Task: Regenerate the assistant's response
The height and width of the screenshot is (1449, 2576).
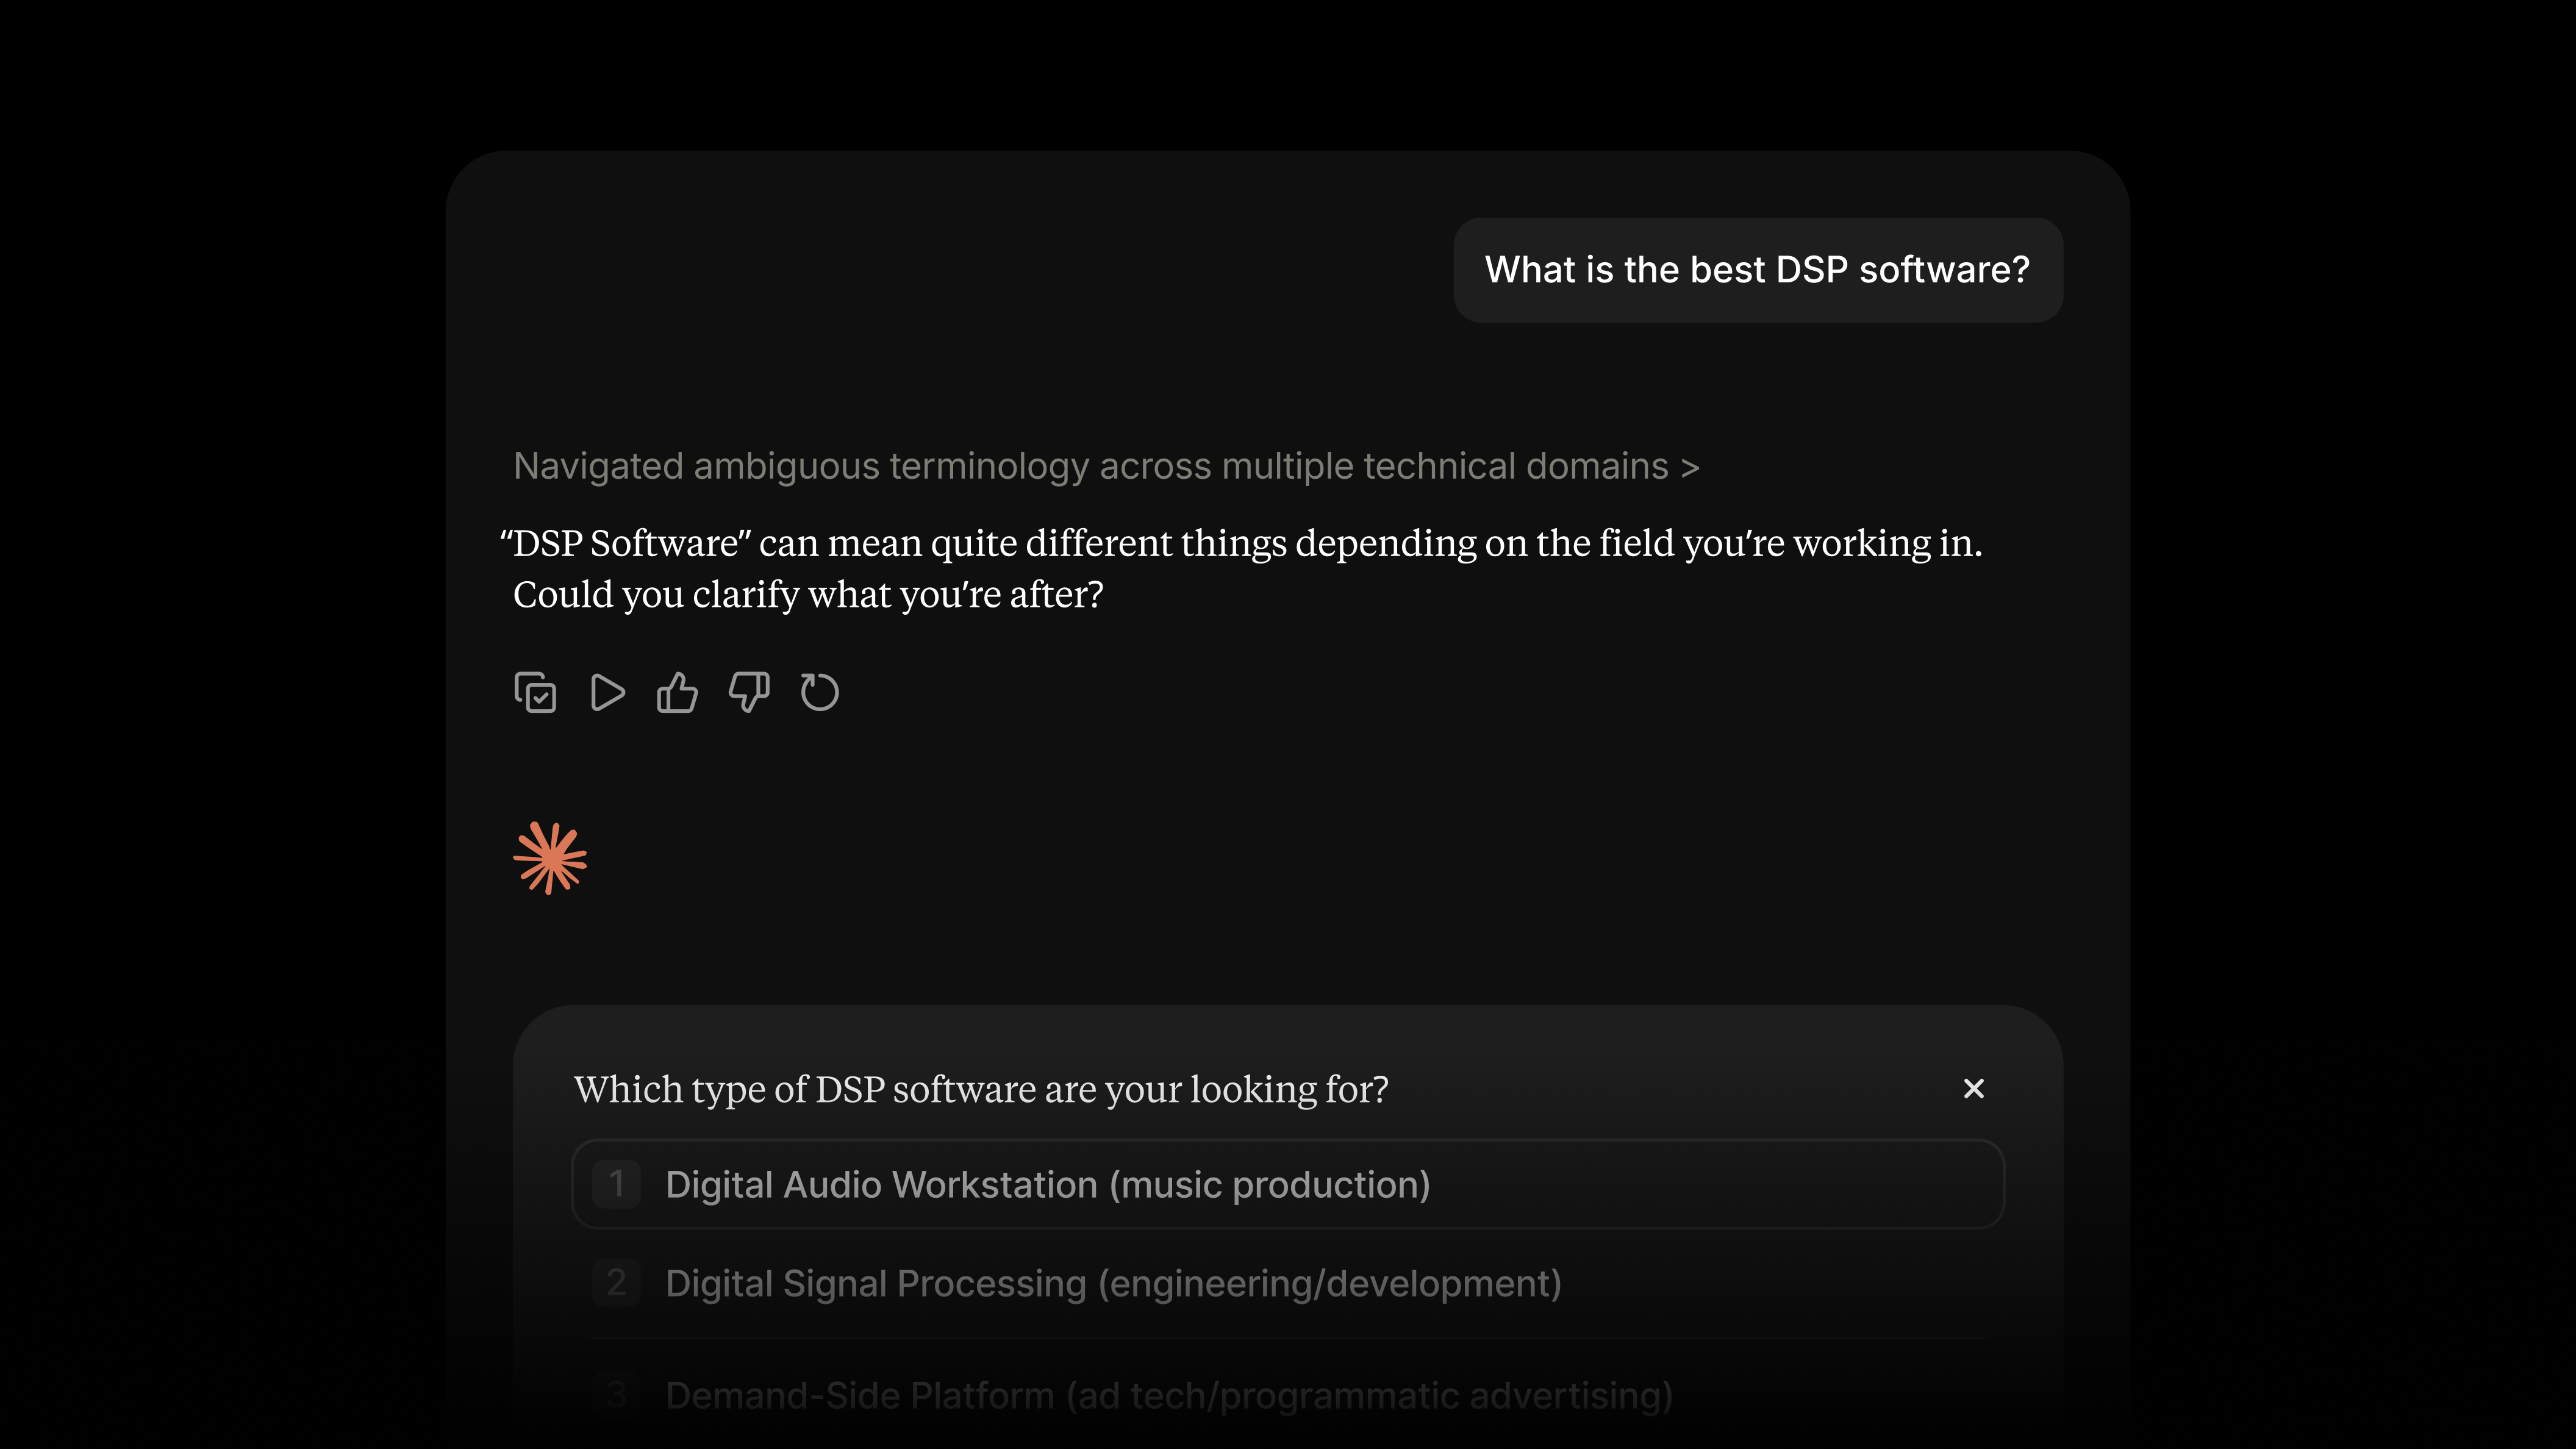Action: pos(819,692)
